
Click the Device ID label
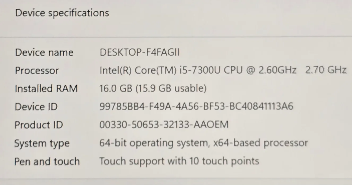36,107
